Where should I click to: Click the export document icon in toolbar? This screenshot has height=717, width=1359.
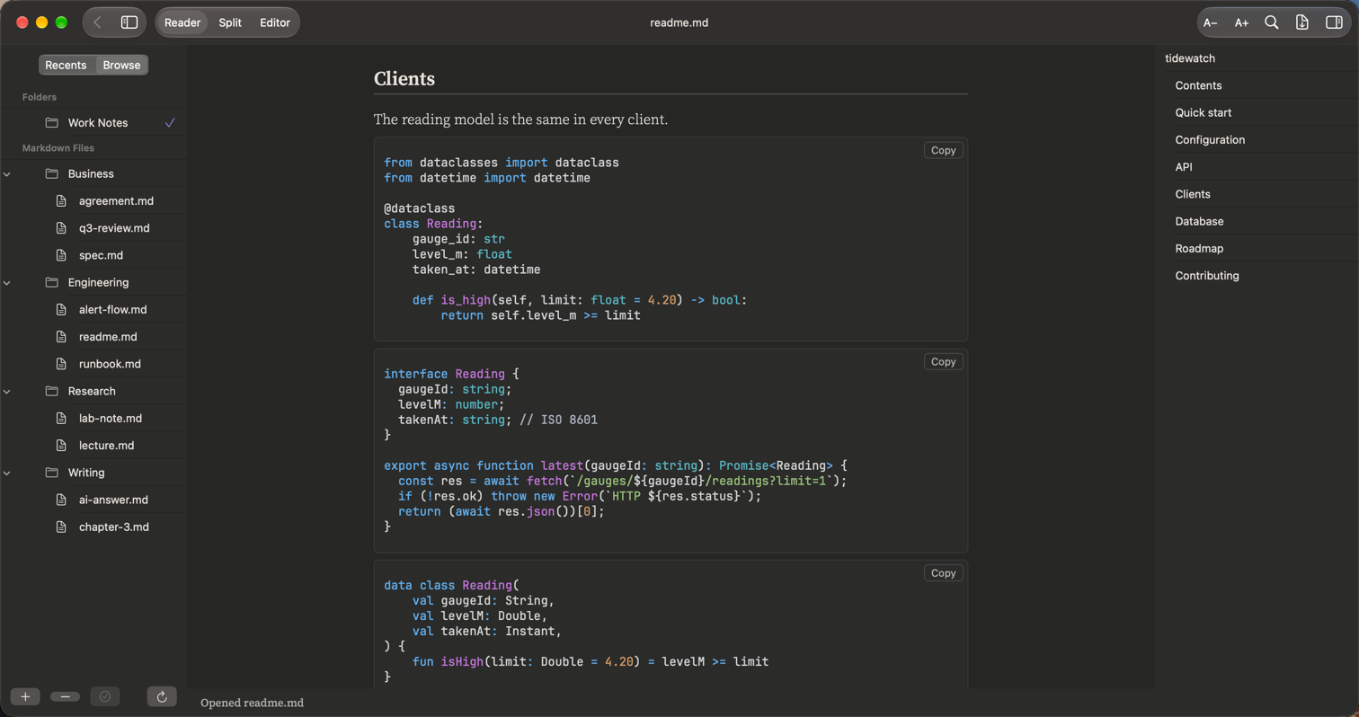[x=1302, y=22]
